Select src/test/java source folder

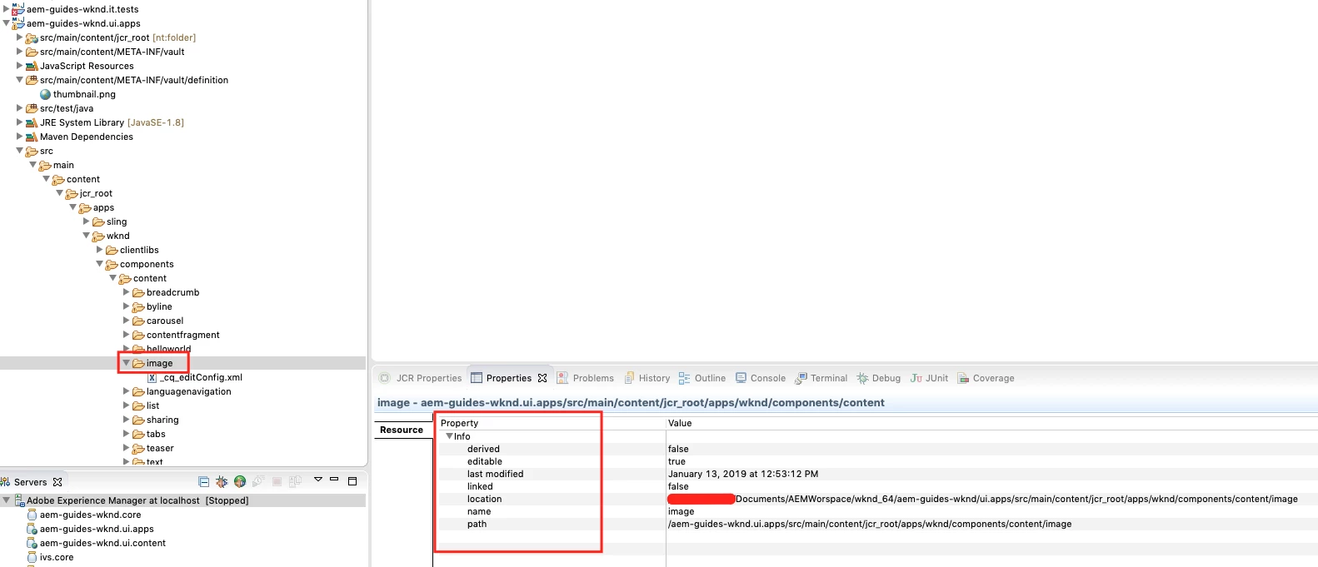pyautogui.click(x=67, y=108)
